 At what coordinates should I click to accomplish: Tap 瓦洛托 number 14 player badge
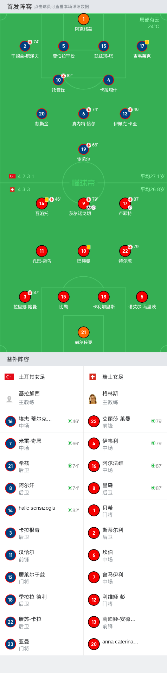(42, 203)
